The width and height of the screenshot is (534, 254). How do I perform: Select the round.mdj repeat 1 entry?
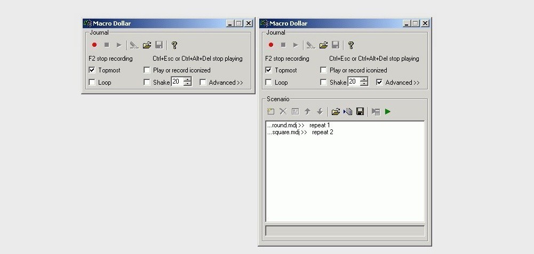299,125
